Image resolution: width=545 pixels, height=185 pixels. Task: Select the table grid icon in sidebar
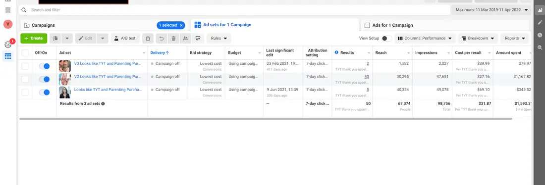(8, 56)
